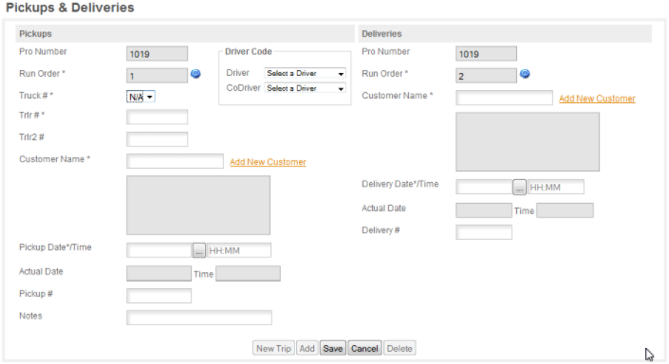Click the Cancel button
The image size is (669, 364).
(x=364, y=348)
